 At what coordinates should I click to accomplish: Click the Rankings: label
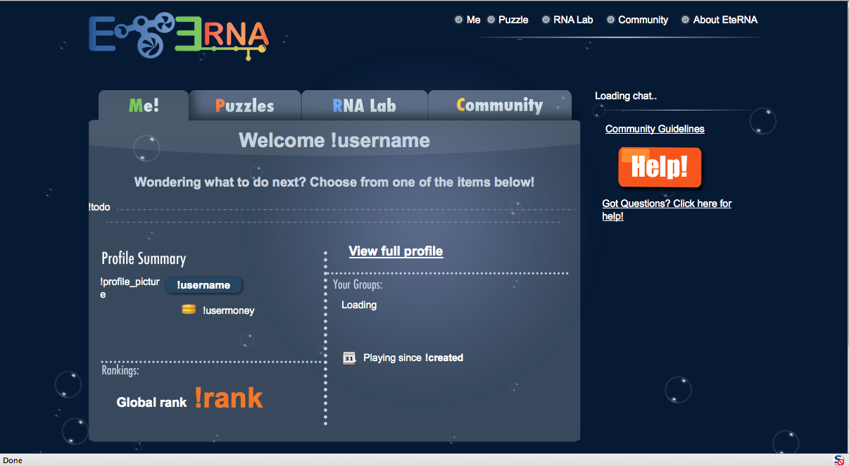120,370
